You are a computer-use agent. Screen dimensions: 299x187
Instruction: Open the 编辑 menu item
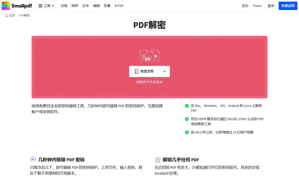tap(96, 6)
